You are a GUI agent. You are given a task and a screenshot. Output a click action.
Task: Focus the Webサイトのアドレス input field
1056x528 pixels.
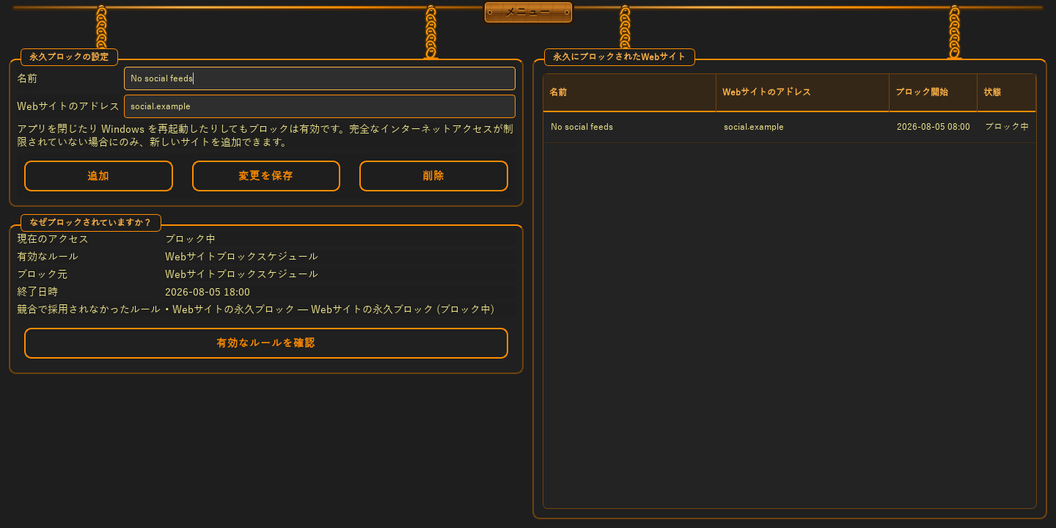pos(320,106)
